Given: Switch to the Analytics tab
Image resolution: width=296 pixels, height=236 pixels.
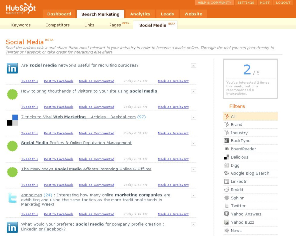Looking at the screenshot, I should [x=140, y=14].
